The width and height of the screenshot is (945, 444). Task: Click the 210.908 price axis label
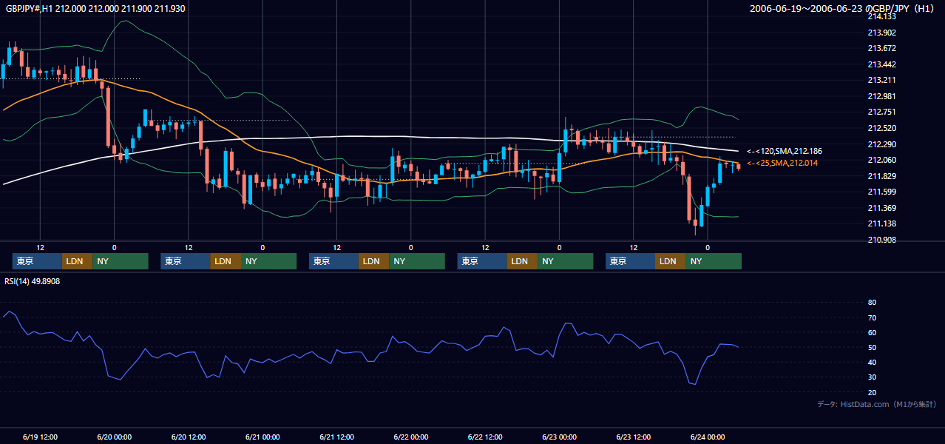pos(881,240)
